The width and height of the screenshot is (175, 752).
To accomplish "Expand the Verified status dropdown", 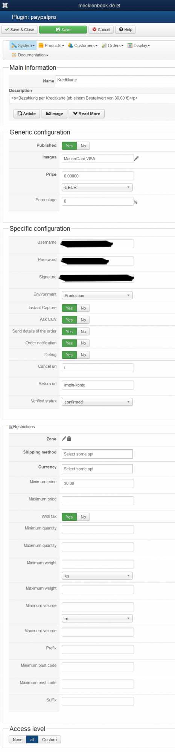I will pyautogui.click(x=97, y=402).
